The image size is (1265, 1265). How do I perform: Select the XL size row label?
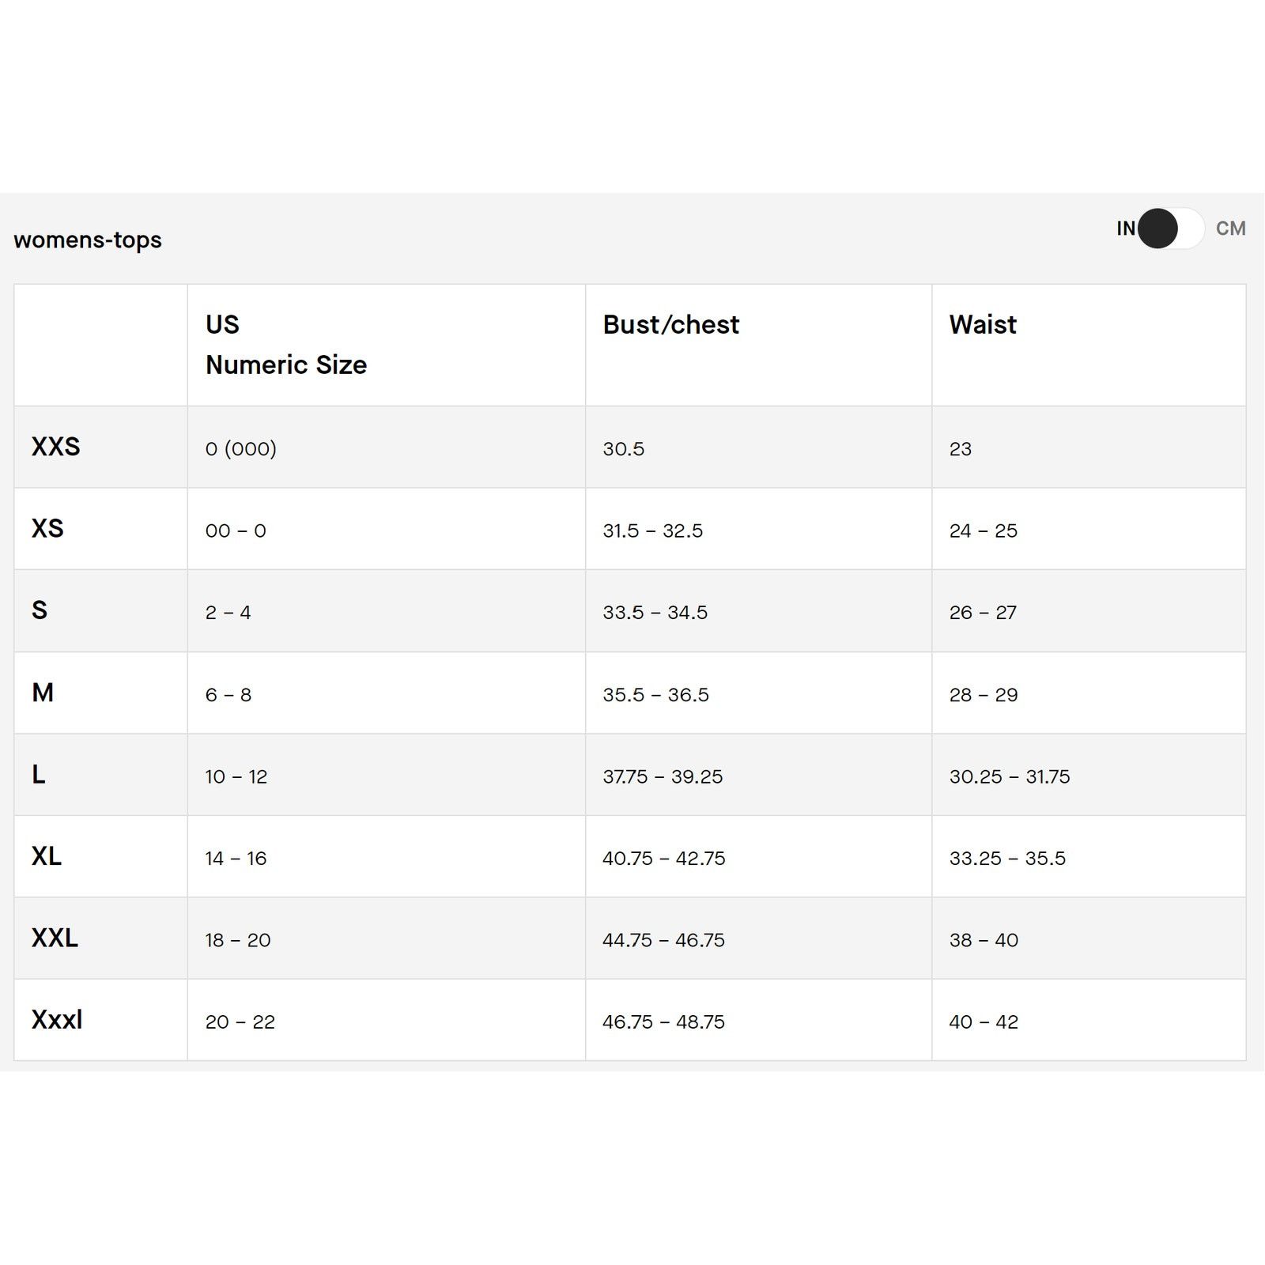(47, 856)
